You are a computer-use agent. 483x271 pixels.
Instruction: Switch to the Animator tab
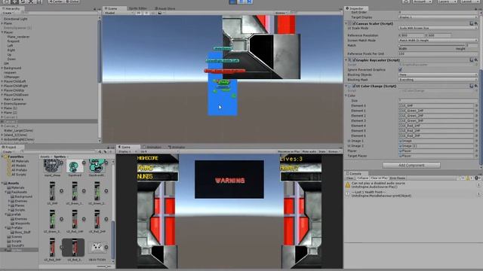(177, 148)
